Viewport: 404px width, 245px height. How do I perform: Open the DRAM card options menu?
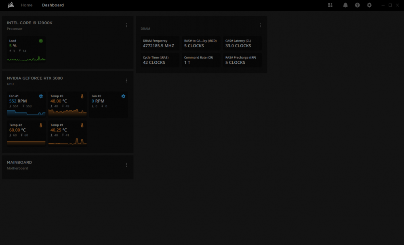pyautogui.click(x=260, y=25)
